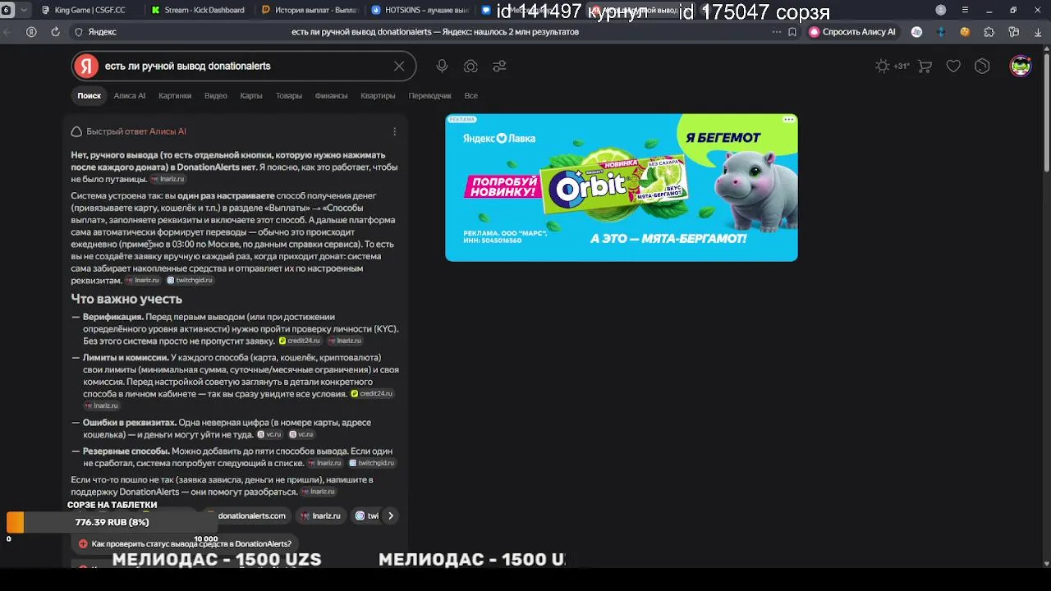
Task: Open the lnariz.ru source chip in bottom row
Action: [x=321, y=516]
